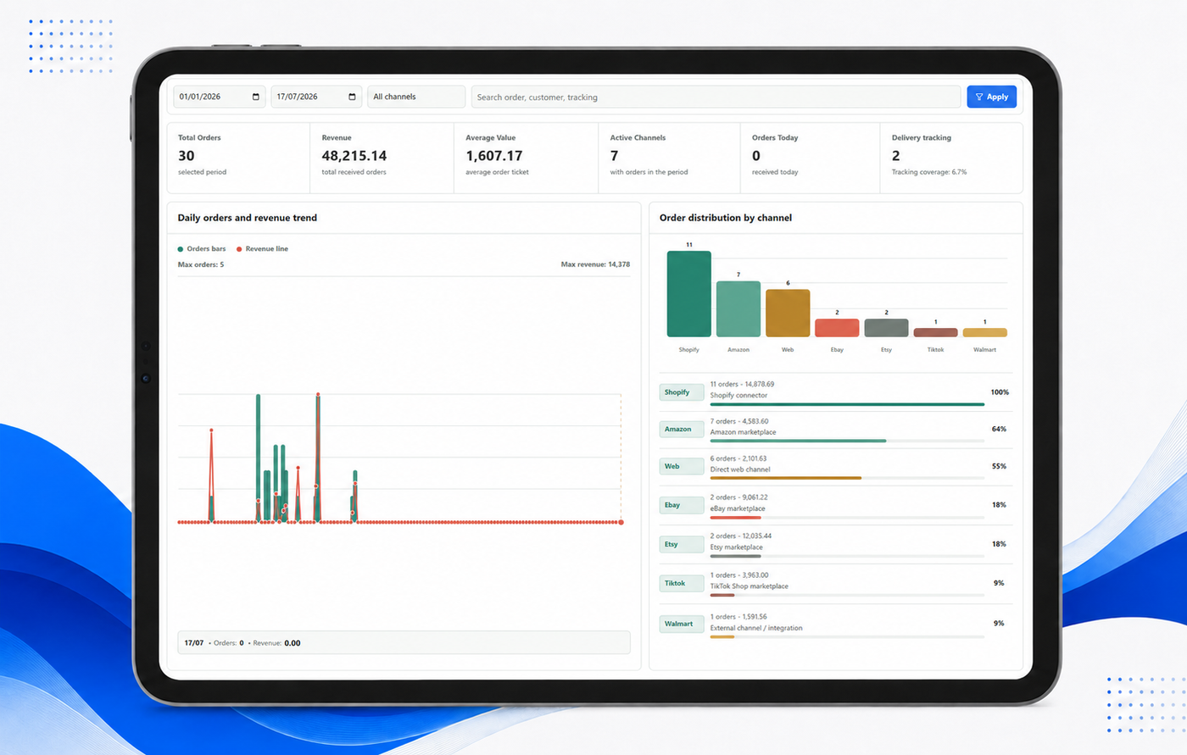Viewport: 1187px width, 755px height.
Task: Open the All channels dropdown
Action: [x=416, y=97]
